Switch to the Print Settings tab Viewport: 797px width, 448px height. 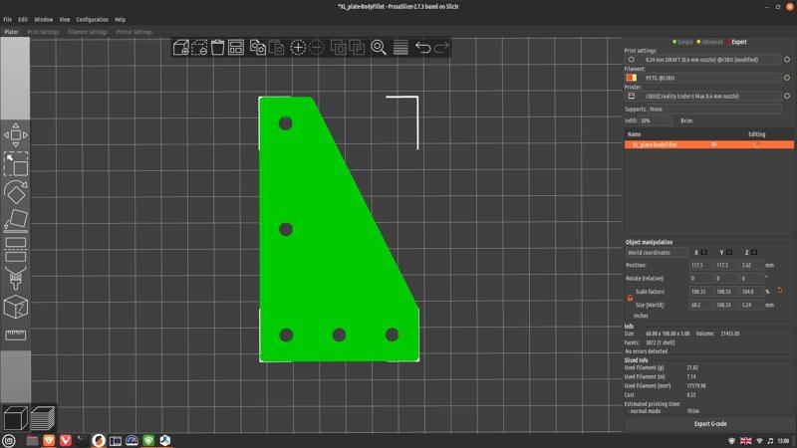(43, 32)
